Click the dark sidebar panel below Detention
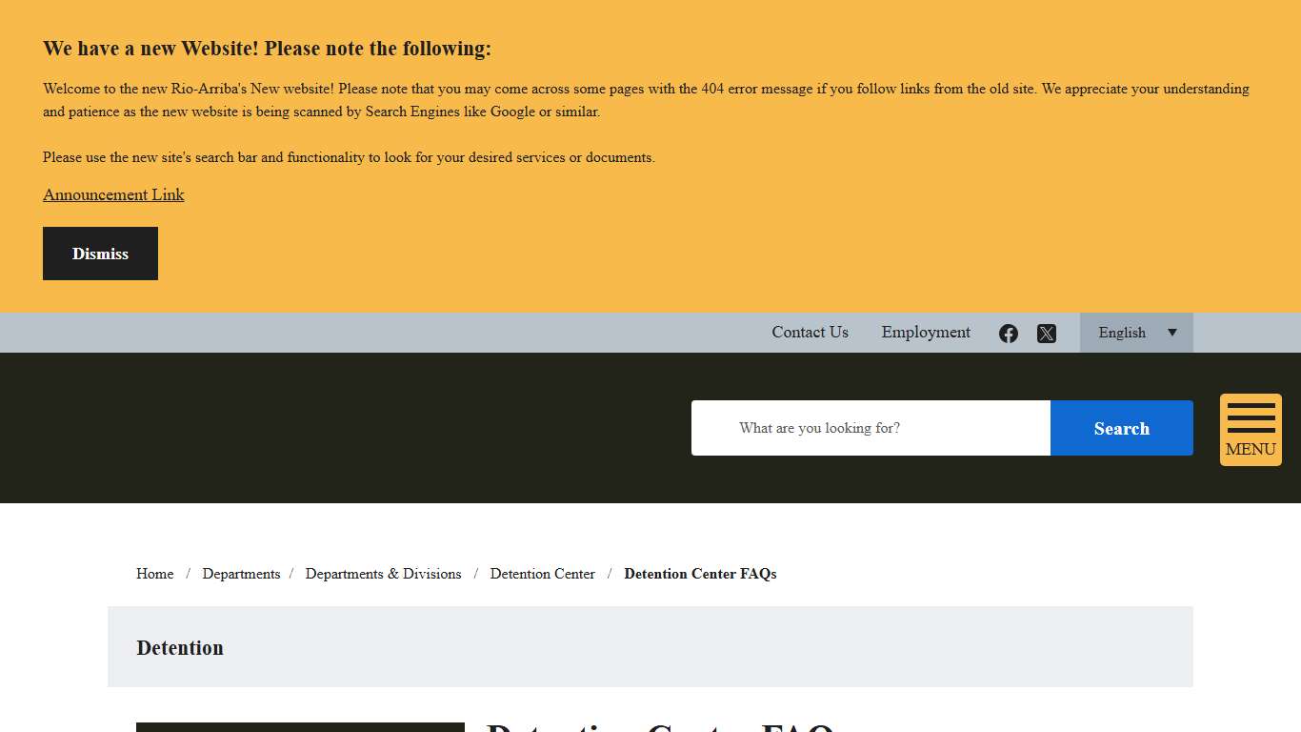This screenshot has width=1301, height=732. 300,727
